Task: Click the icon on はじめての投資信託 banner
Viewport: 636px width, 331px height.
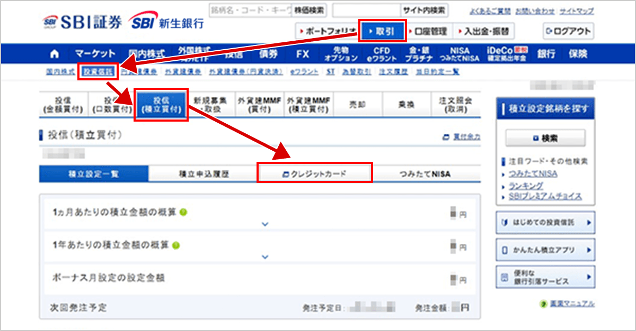Action: 505,222
